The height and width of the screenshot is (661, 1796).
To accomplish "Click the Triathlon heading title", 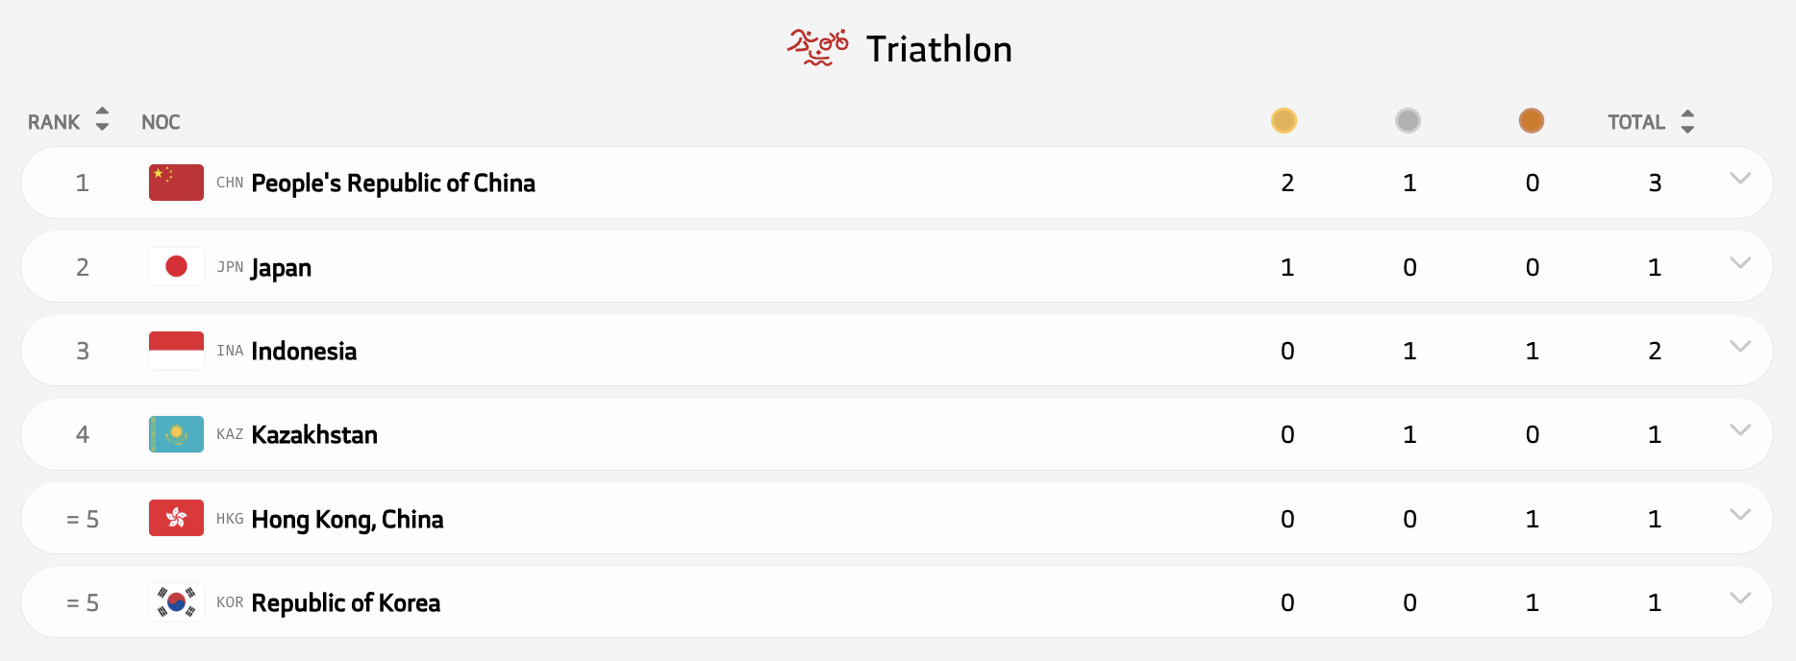I will pos(938,49).
